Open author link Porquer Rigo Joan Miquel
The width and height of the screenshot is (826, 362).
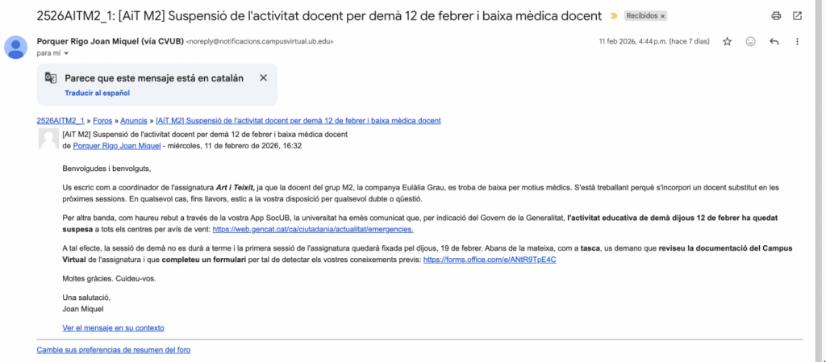118,146
